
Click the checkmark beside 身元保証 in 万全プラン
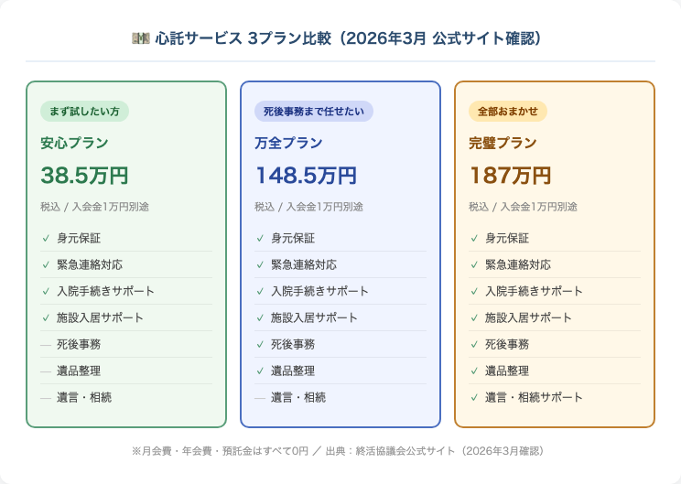point(260,238)
